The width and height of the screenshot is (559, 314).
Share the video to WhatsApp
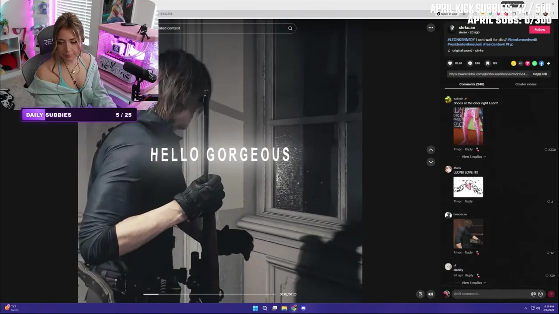tap(535, 63)
